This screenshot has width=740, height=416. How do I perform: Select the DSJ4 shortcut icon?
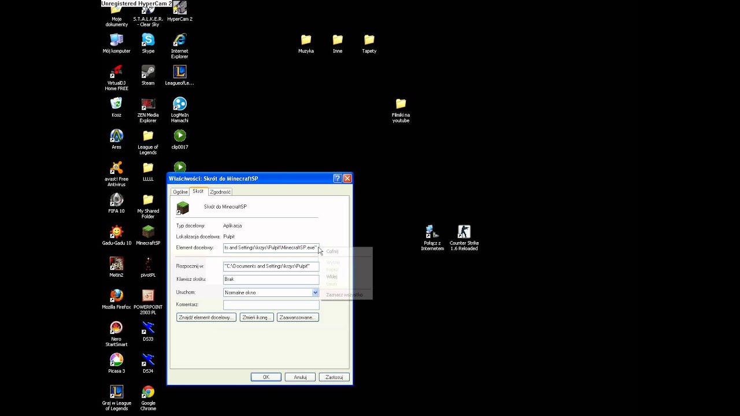click(x=148, y=363)
